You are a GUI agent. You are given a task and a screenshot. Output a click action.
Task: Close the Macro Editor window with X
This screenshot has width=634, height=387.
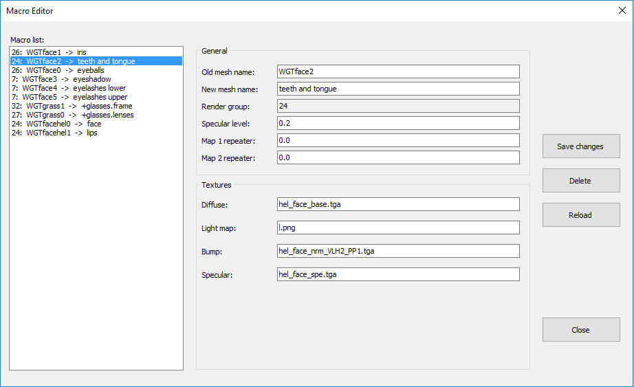pyautogui.click(x=622, y=10)
